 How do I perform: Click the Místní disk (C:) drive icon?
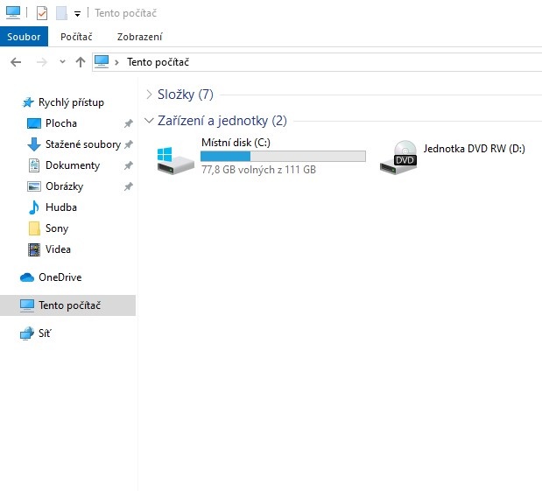(175, 161)
